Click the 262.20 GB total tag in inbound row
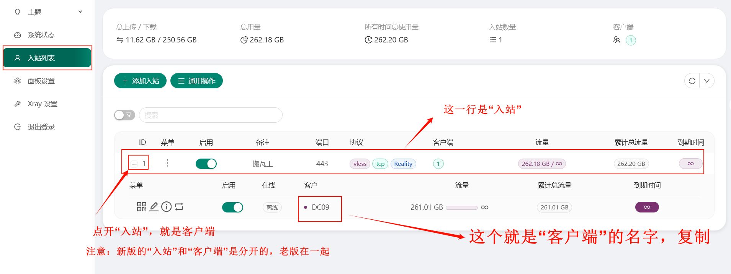 631,164
